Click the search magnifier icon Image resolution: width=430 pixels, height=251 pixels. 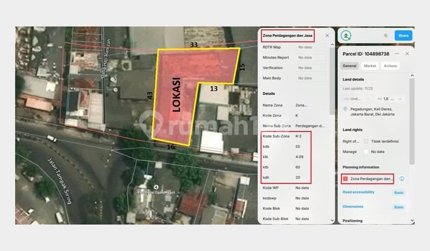coord(386,36)
